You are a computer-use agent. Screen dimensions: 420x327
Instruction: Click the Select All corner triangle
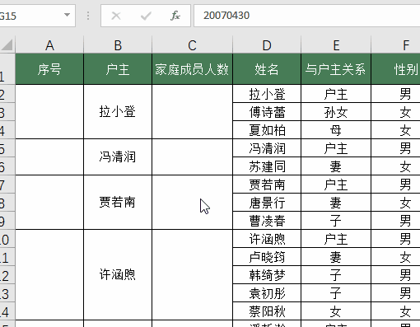pyautogui.click(x=7, y=44)
